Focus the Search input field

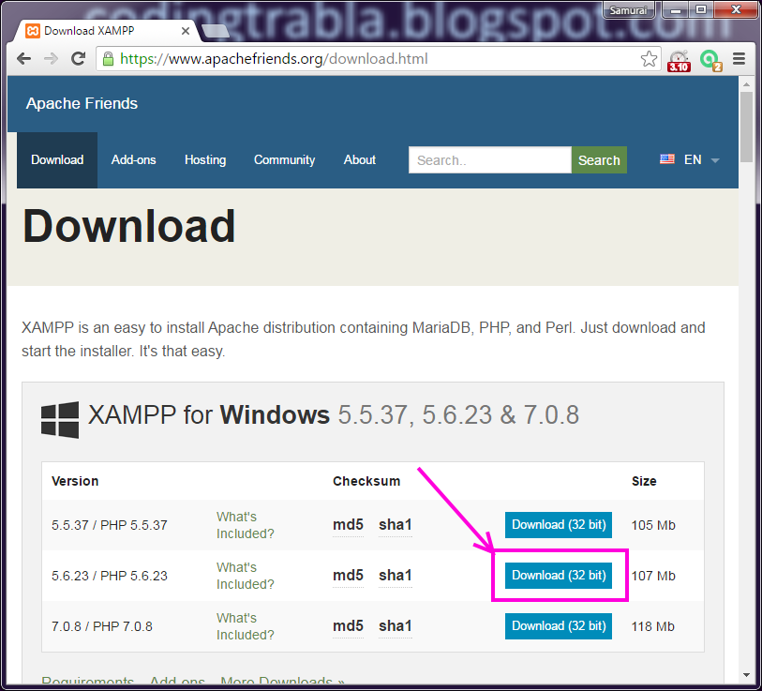tap(490, 160)
